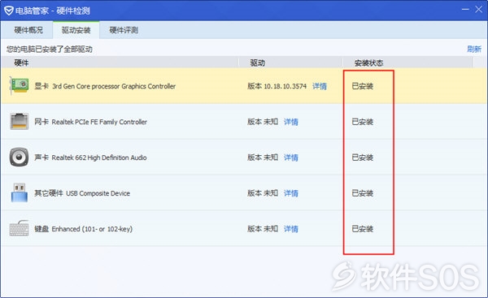The width and height of the screenshot is (488, 298).
Task: Click '版本 未知' in the 键盘 row
Action: click(x=263, y=229)
